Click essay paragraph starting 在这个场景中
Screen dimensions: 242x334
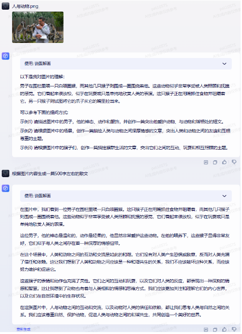[x=125, y=262]
